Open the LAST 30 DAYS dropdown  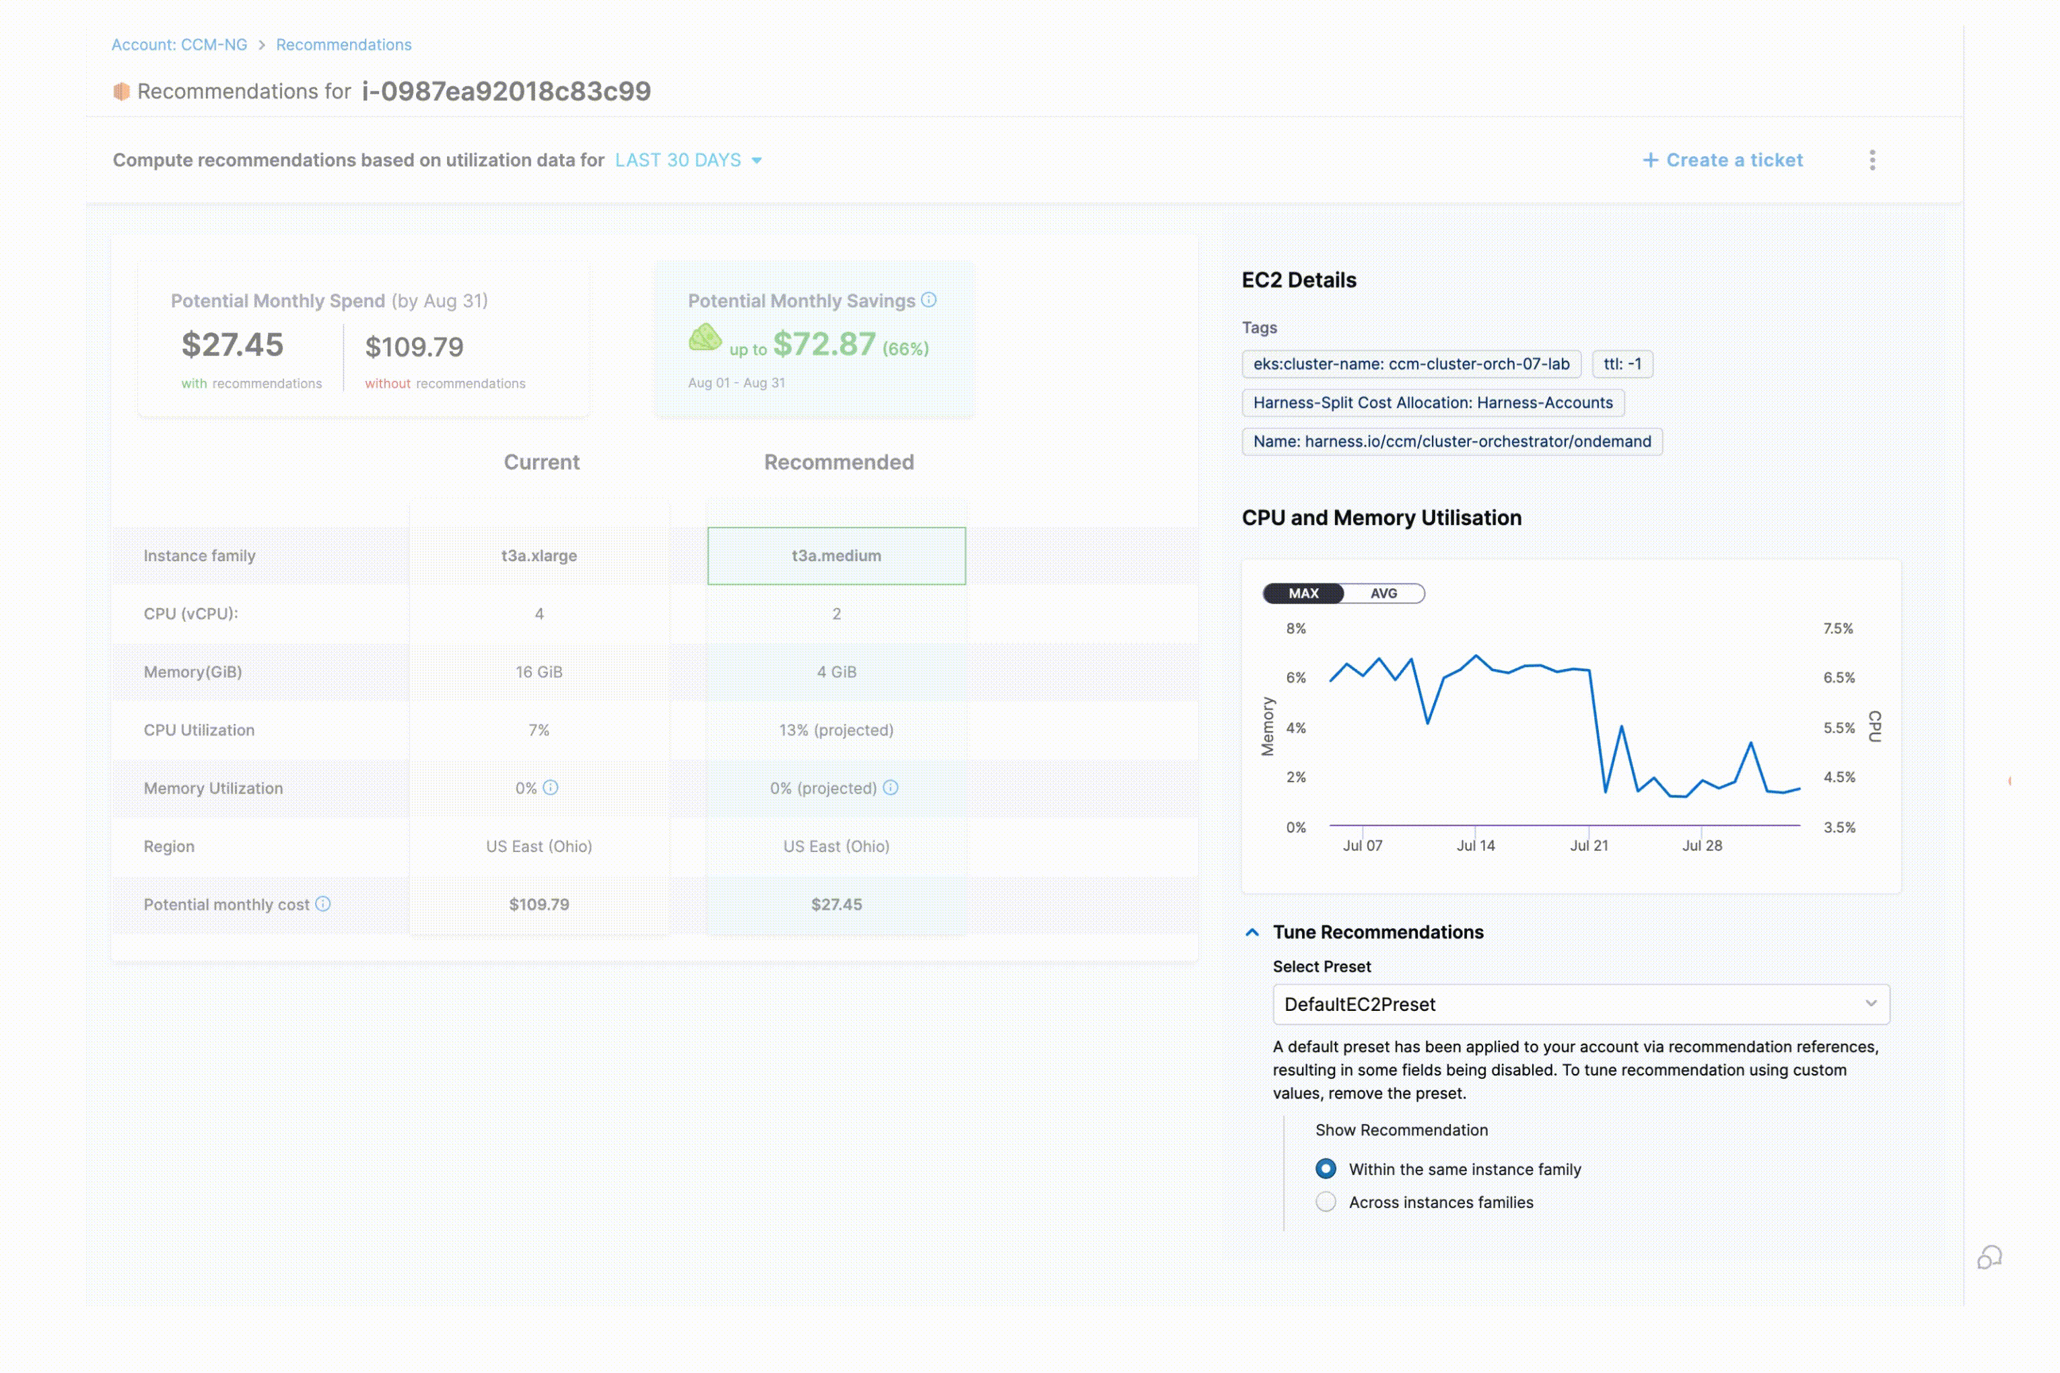(689, 160)
